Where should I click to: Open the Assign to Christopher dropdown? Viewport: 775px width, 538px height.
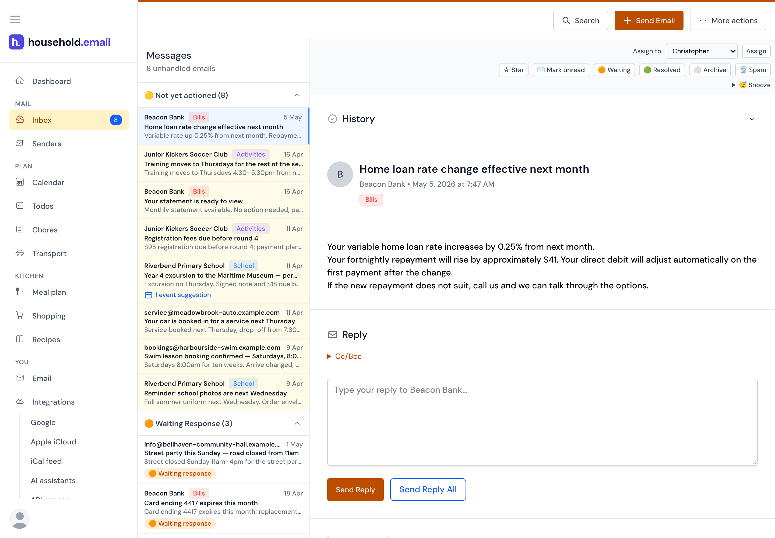coord(702,51)
